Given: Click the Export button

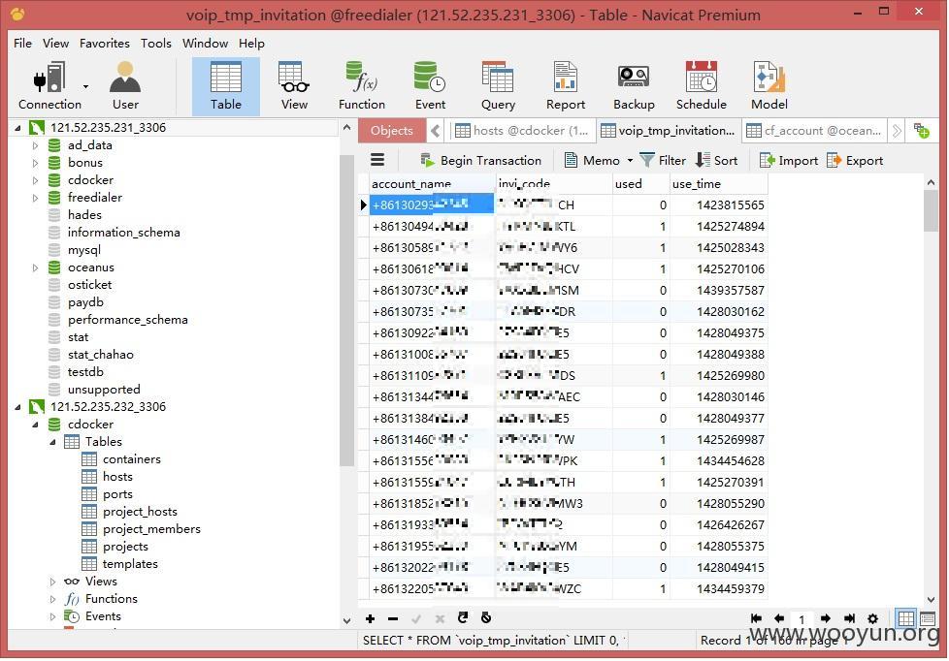Looking at the screenshot, I should (x=855, y=160).
